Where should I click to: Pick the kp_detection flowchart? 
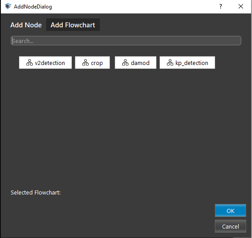coord(187,63)
